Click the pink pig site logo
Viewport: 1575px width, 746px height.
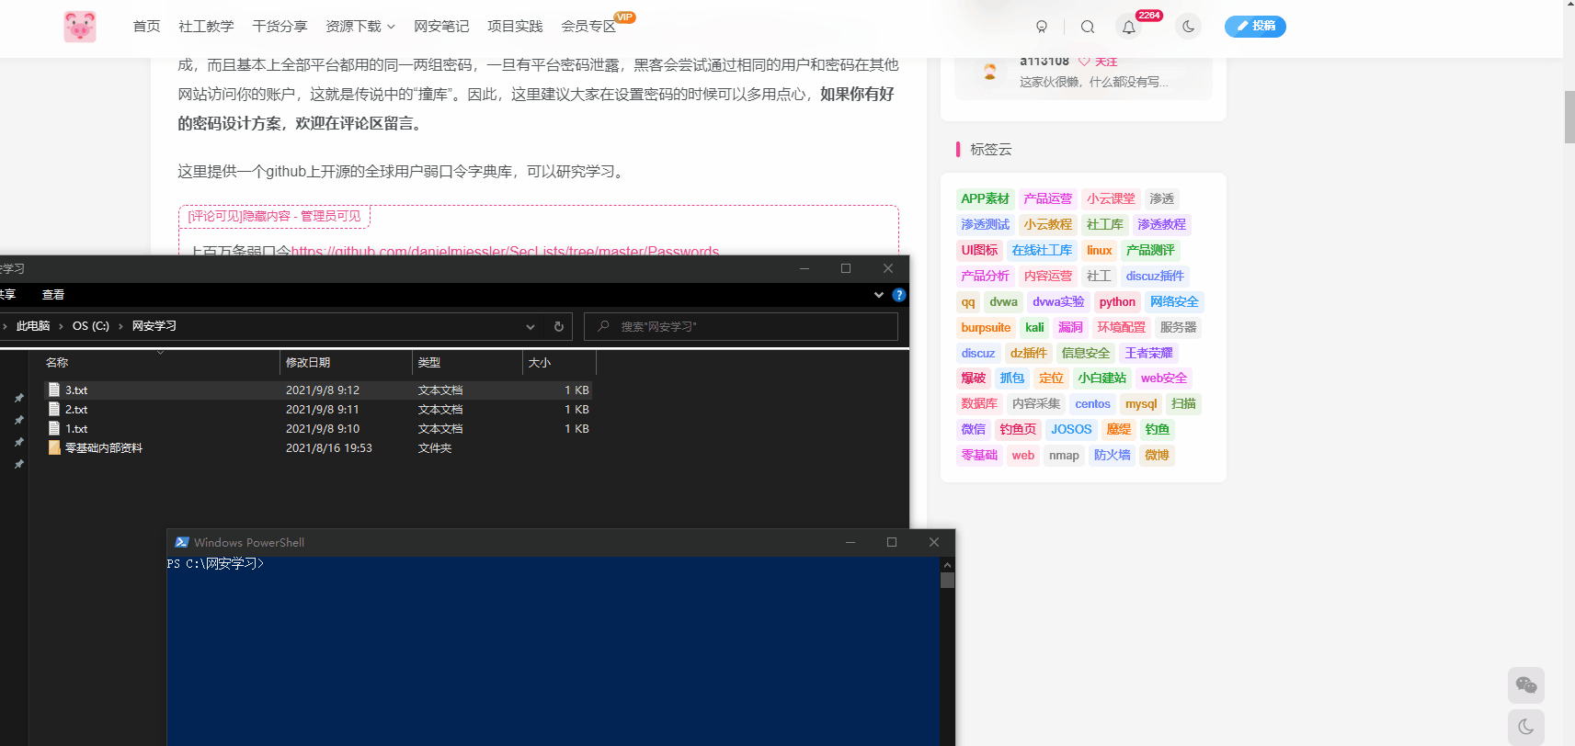(x=80, y=27)
